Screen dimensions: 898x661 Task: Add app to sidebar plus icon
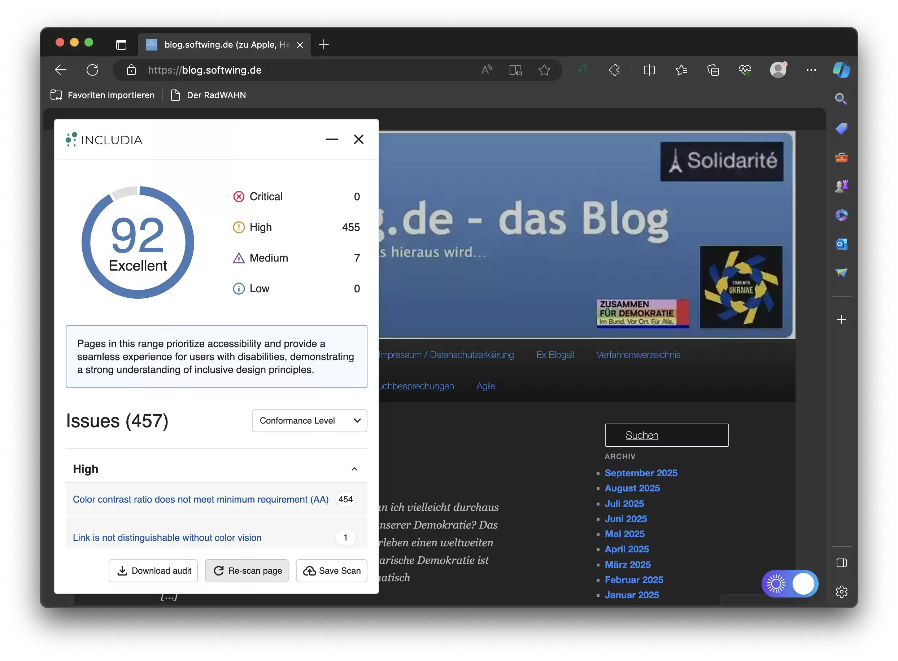point(841,319)
